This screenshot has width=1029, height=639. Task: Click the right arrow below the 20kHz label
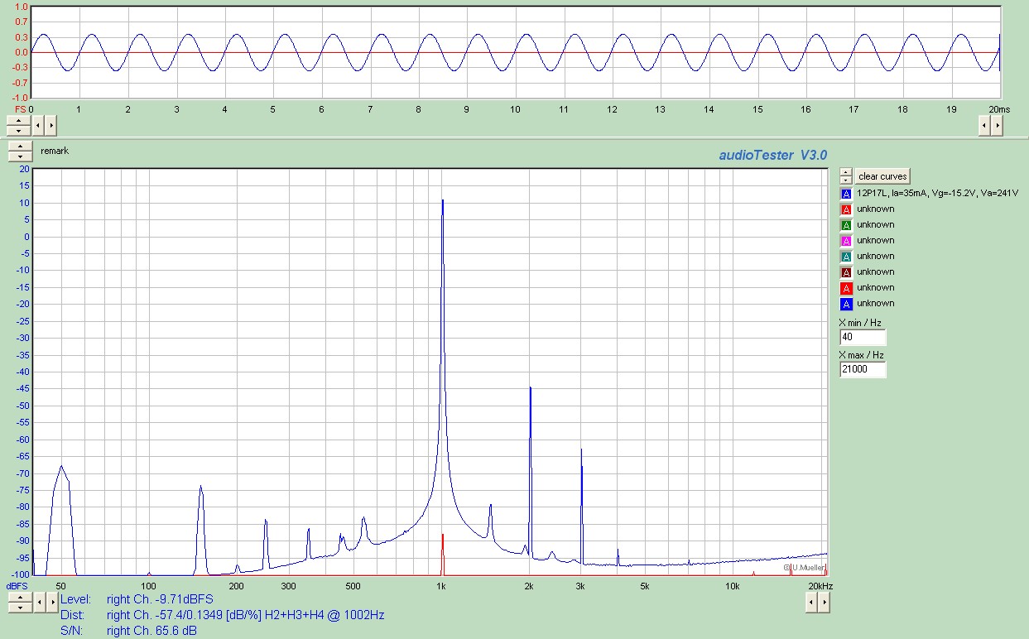[825, 603]
